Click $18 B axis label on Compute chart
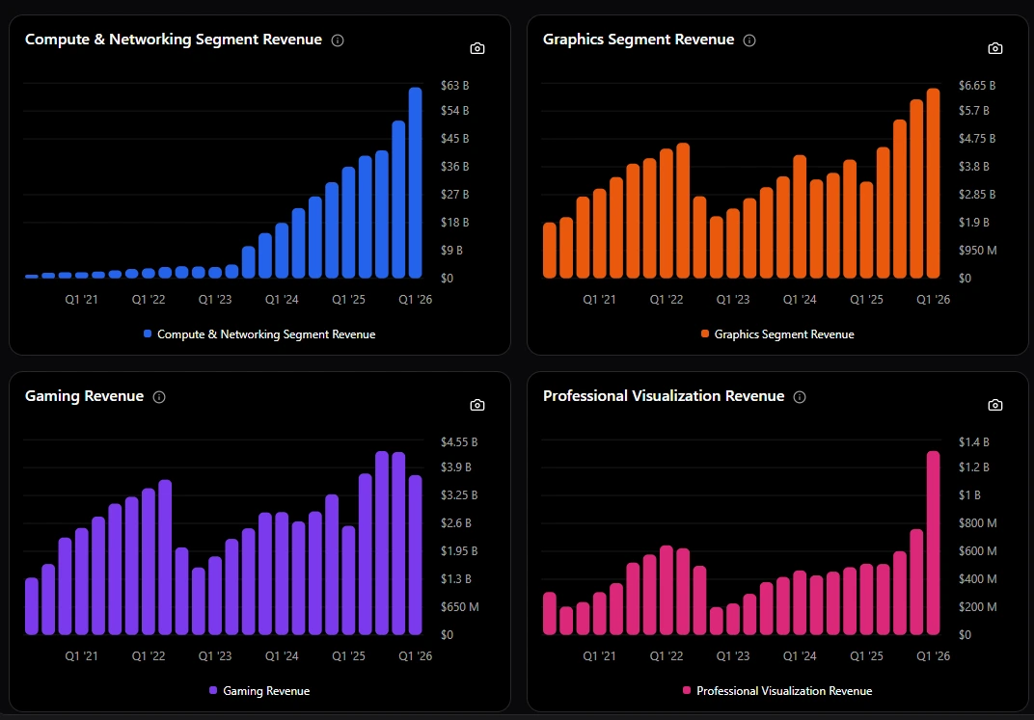The width and height of the screenshot is (1034, 720). coord(455,223)
